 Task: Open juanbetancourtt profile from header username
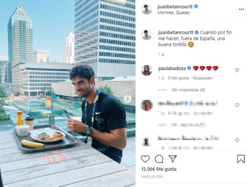175,7
